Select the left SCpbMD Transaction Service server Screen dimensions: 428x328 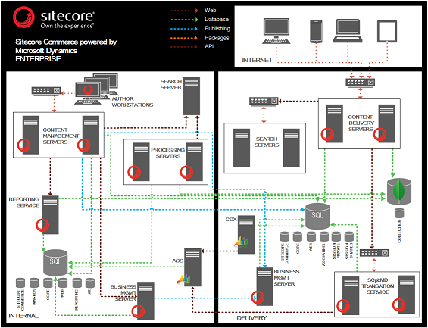[351, 295]
